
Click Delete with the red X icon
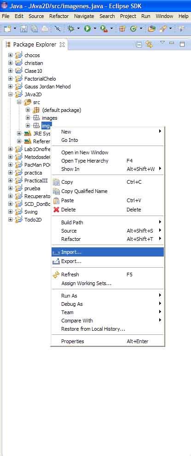coord(108,210)
